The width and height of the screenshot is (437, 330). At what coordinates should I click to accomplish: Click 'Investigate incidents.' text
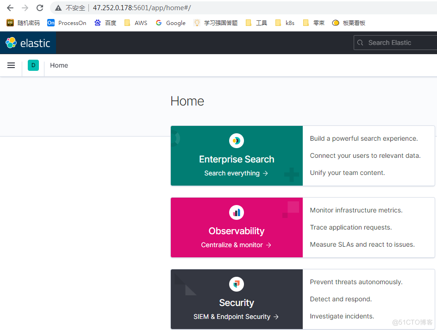tap(342, 316)
